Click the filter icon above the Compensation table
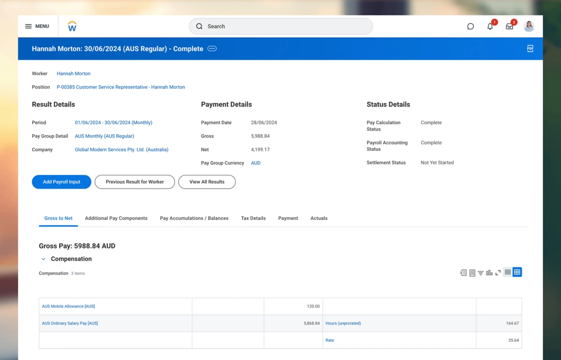Image resolution: width=561 pixels, height=360 pixels. (x=480, y=273)
